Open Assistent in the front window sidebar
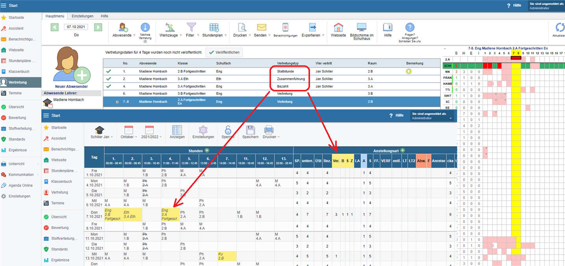 [x=58, y=139]
